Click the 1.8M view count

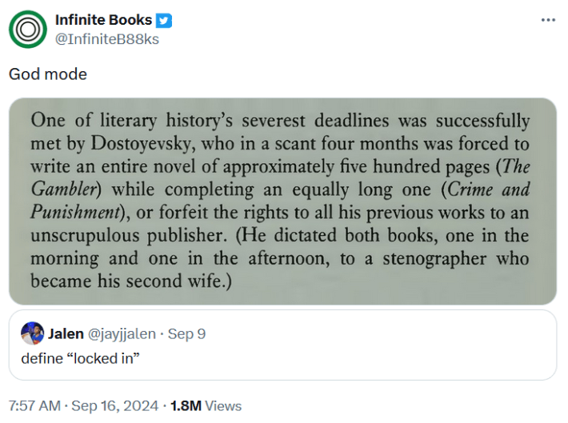tap(186, 405)
